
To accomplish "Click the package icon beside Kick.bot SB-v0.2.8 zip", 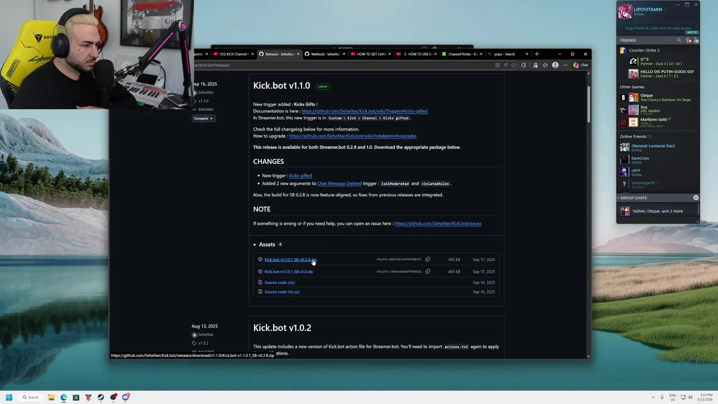I will [x=260, y=259].
